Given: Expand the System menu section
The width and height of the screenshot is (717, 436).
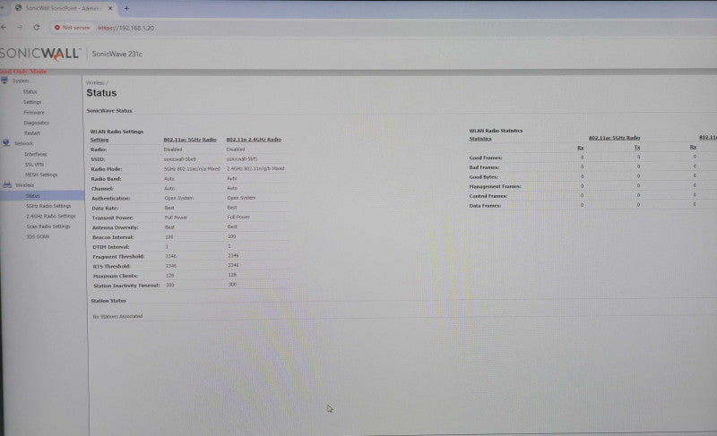Looking at the screenshot, I should coord(21,81).
